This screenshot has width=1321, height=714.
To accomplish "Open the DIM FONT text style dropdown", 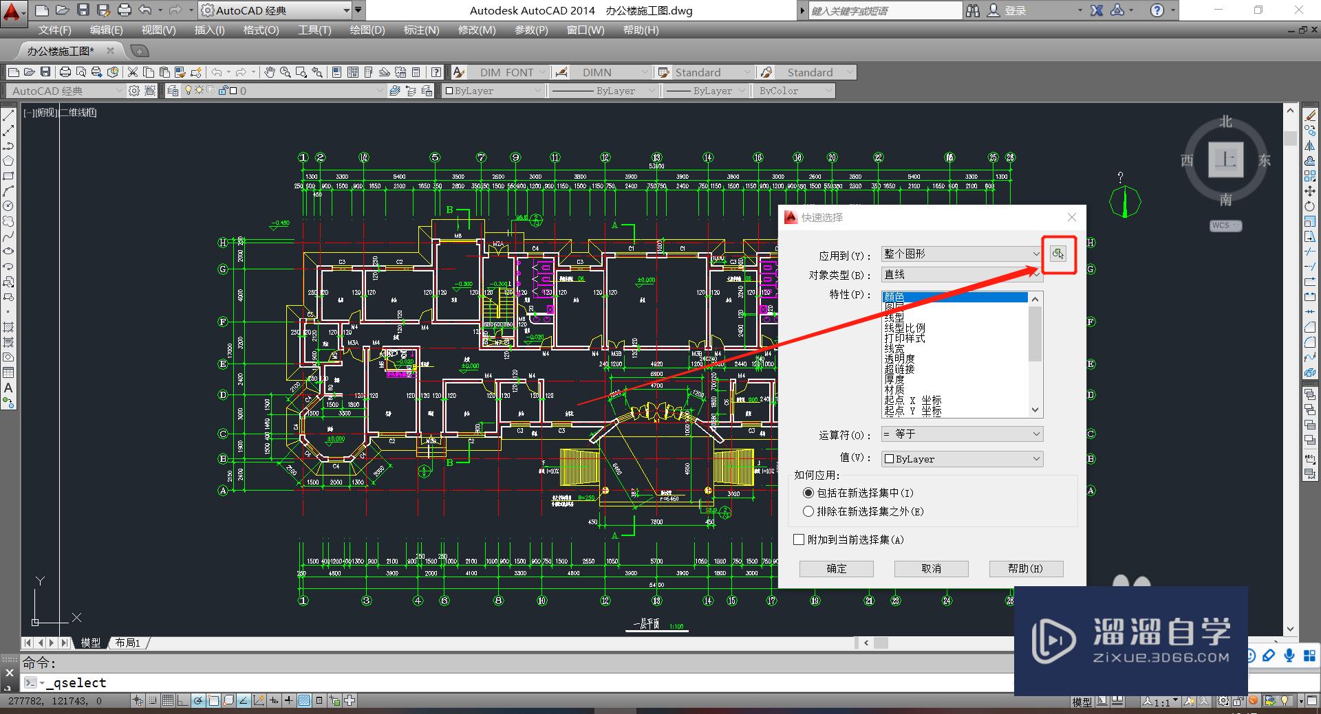I will tap(509, 72).
